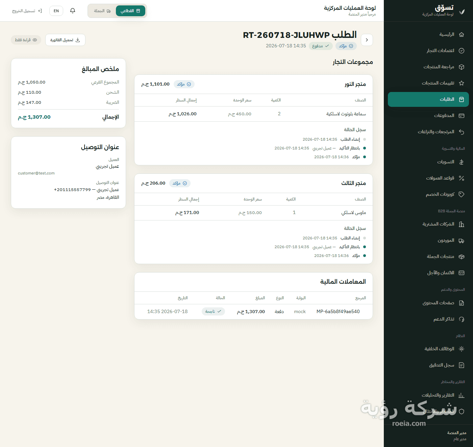This screenshot has height=447, width=473.
Task: Click the قواعد العمولات percent icon
Action: click(462, 178)
